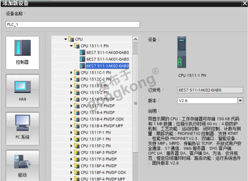Select CPU 1518-4 PN/DP tree label
The height and width of the screenshot is (181, 248).
click(x=98, y=112)
